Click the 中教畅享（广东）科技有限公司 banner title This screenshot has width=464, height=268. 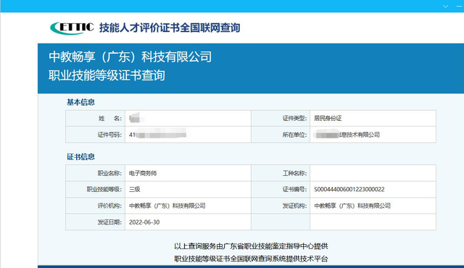pyautogui.click(x=130, y=56)
